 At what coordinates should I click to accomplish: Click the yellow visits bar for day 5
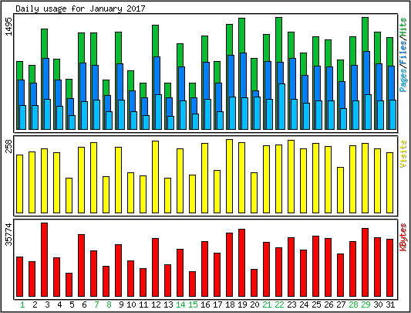coord(69,196)
